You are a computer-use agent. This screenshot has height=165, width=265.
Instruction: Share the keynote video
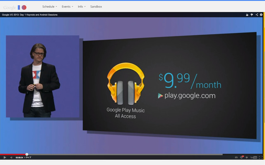(257, 15)
